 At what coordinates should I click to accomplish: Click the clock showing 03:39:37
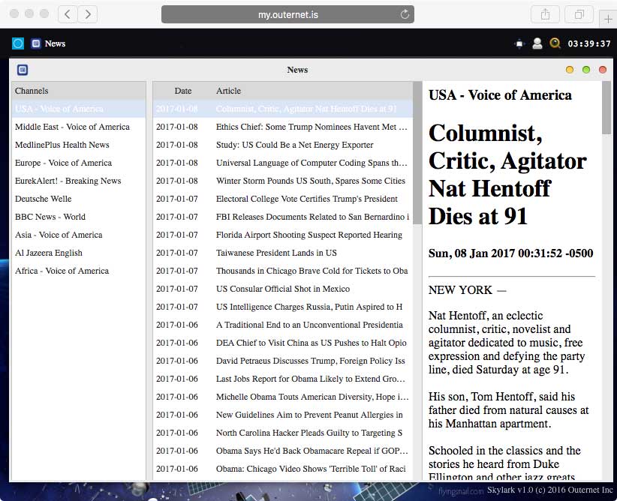point(589,43)
